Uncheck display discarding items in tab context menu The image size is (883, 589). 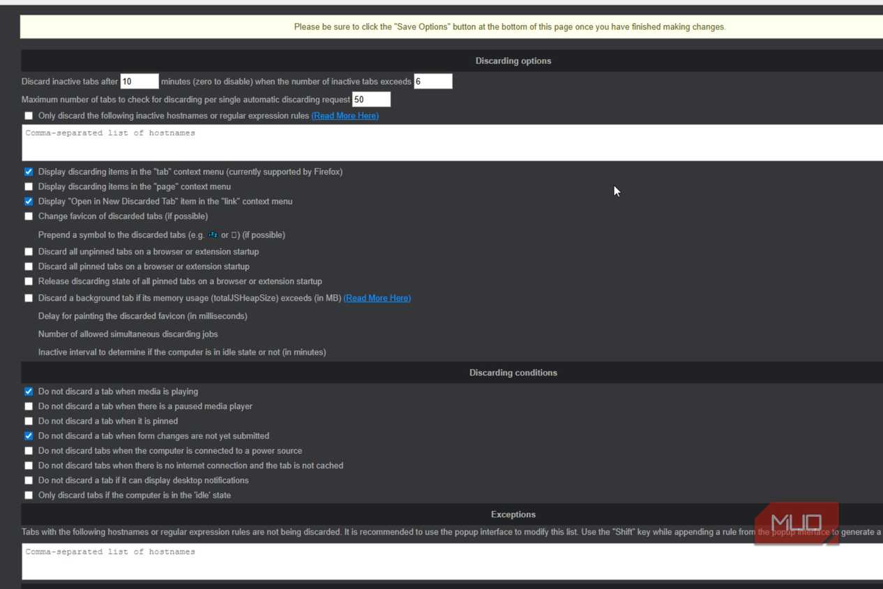click(x=29, y=172)
